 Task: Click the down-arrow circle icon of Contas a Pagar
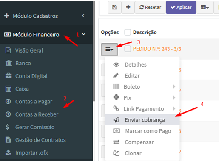click(8, 101)
